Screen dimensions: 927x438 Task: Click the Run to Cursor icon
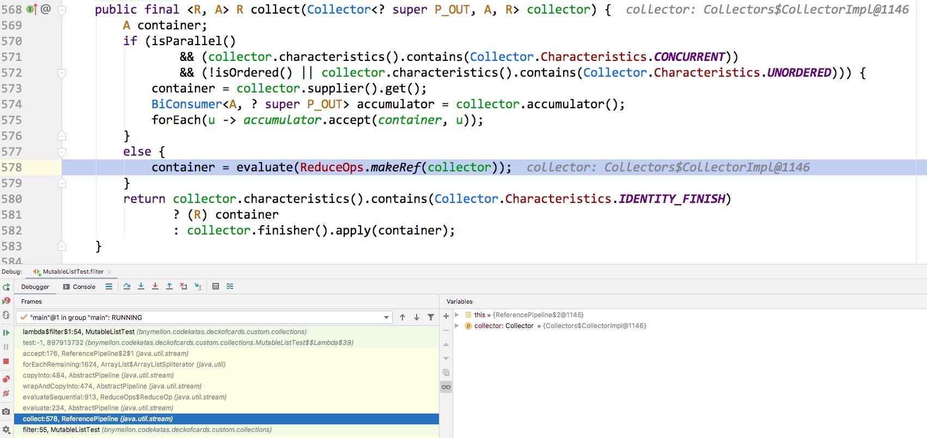click(198, 286)
